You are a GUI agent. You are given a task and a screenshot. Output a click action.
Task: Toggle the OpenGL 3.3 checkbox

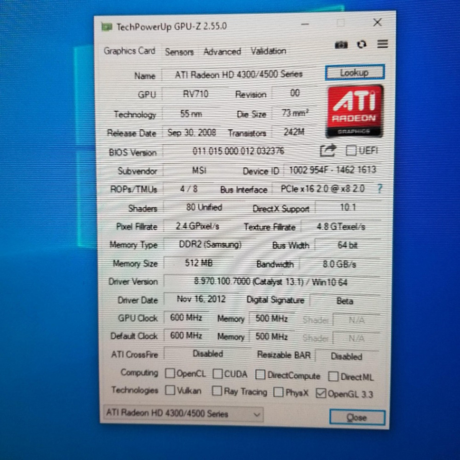[321, 393]
